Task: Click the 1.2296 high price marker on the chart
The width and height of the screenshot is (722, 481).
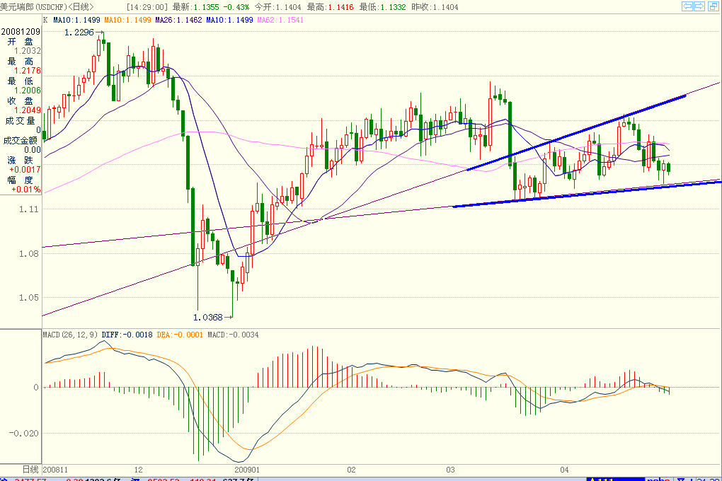Action: [x=79, y=33]
